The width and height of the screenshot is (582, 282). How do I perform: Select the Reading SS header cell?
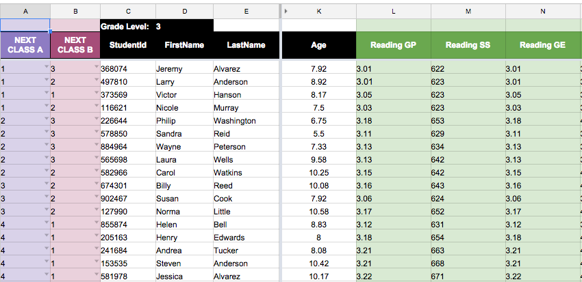[468, 45]
